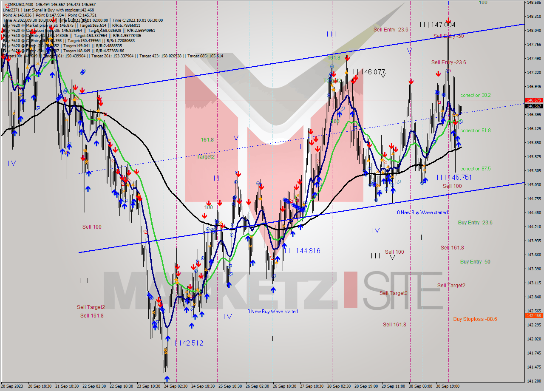This screenshot has width=544, height=391.
Task: Click the '23 Sep 10:30' time axis label
Action: (x=149, y=386)
